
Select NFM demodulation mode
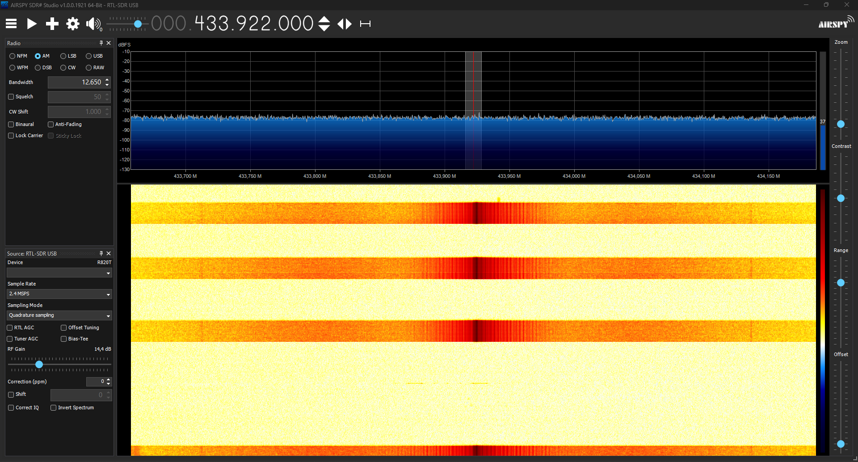click(x=18, y=56)
